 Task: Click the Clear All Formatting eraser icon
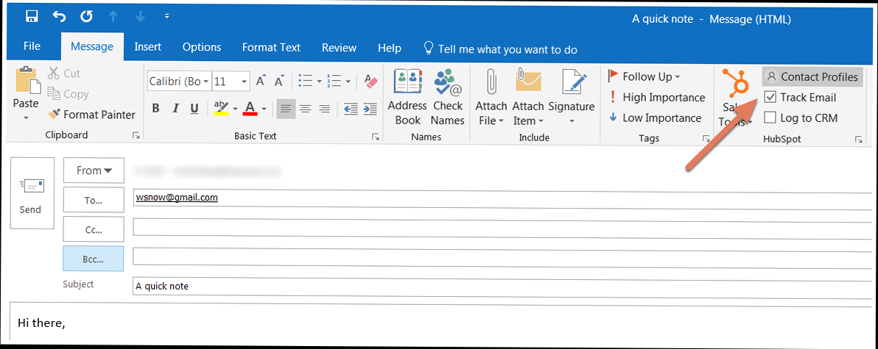pyautogui.click(x=370, y=81)
